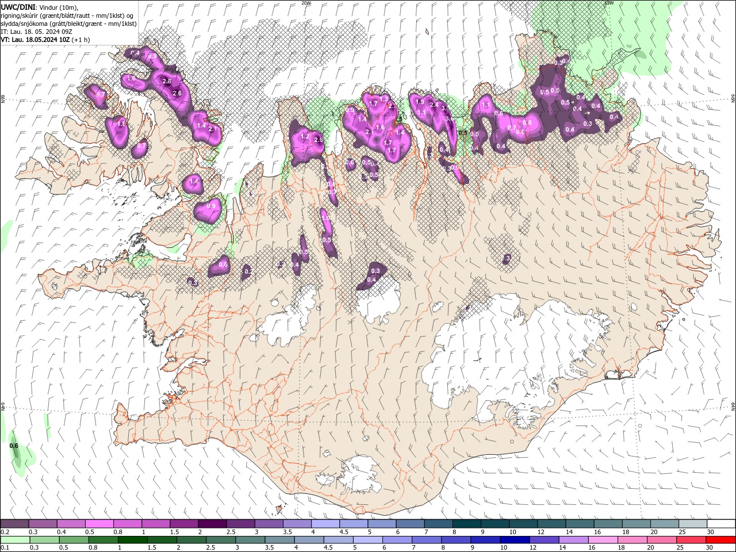The image size is (736, 552).
Task: Click the bright pink 0.5 swatch in upper legend
Action: tap(99, 524)
